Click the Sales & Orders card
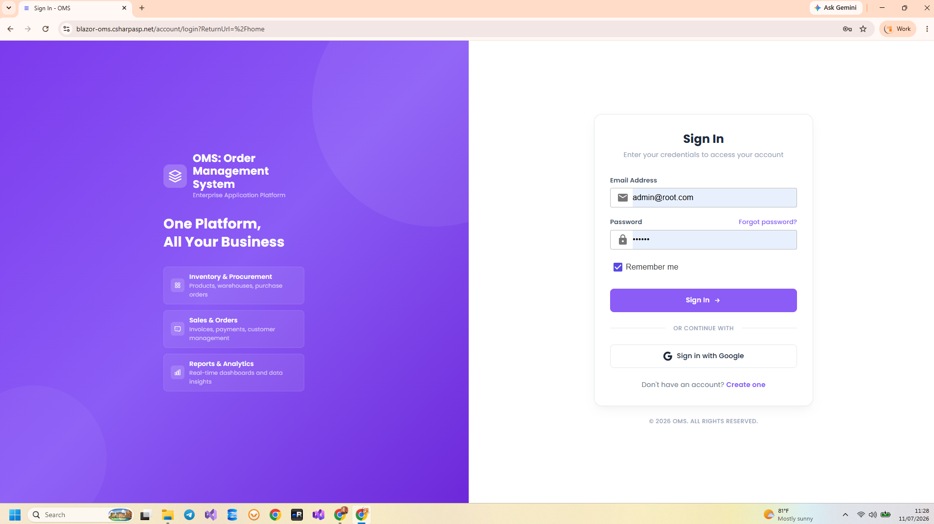 click(234, 329)
